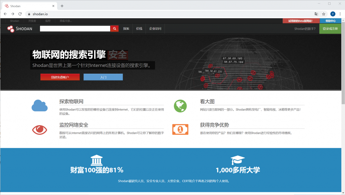Open the 帮助中心 link
The height and width of the screenshot is (195, 345).
click(x=330, y=21)
